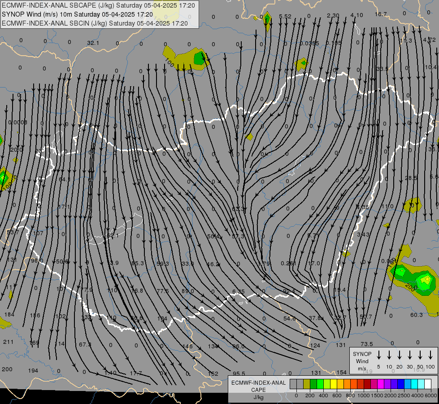Click the SBCAPE title line in the header
The height and width of the screenshot is (404, 439).
(x=98, y=5)
